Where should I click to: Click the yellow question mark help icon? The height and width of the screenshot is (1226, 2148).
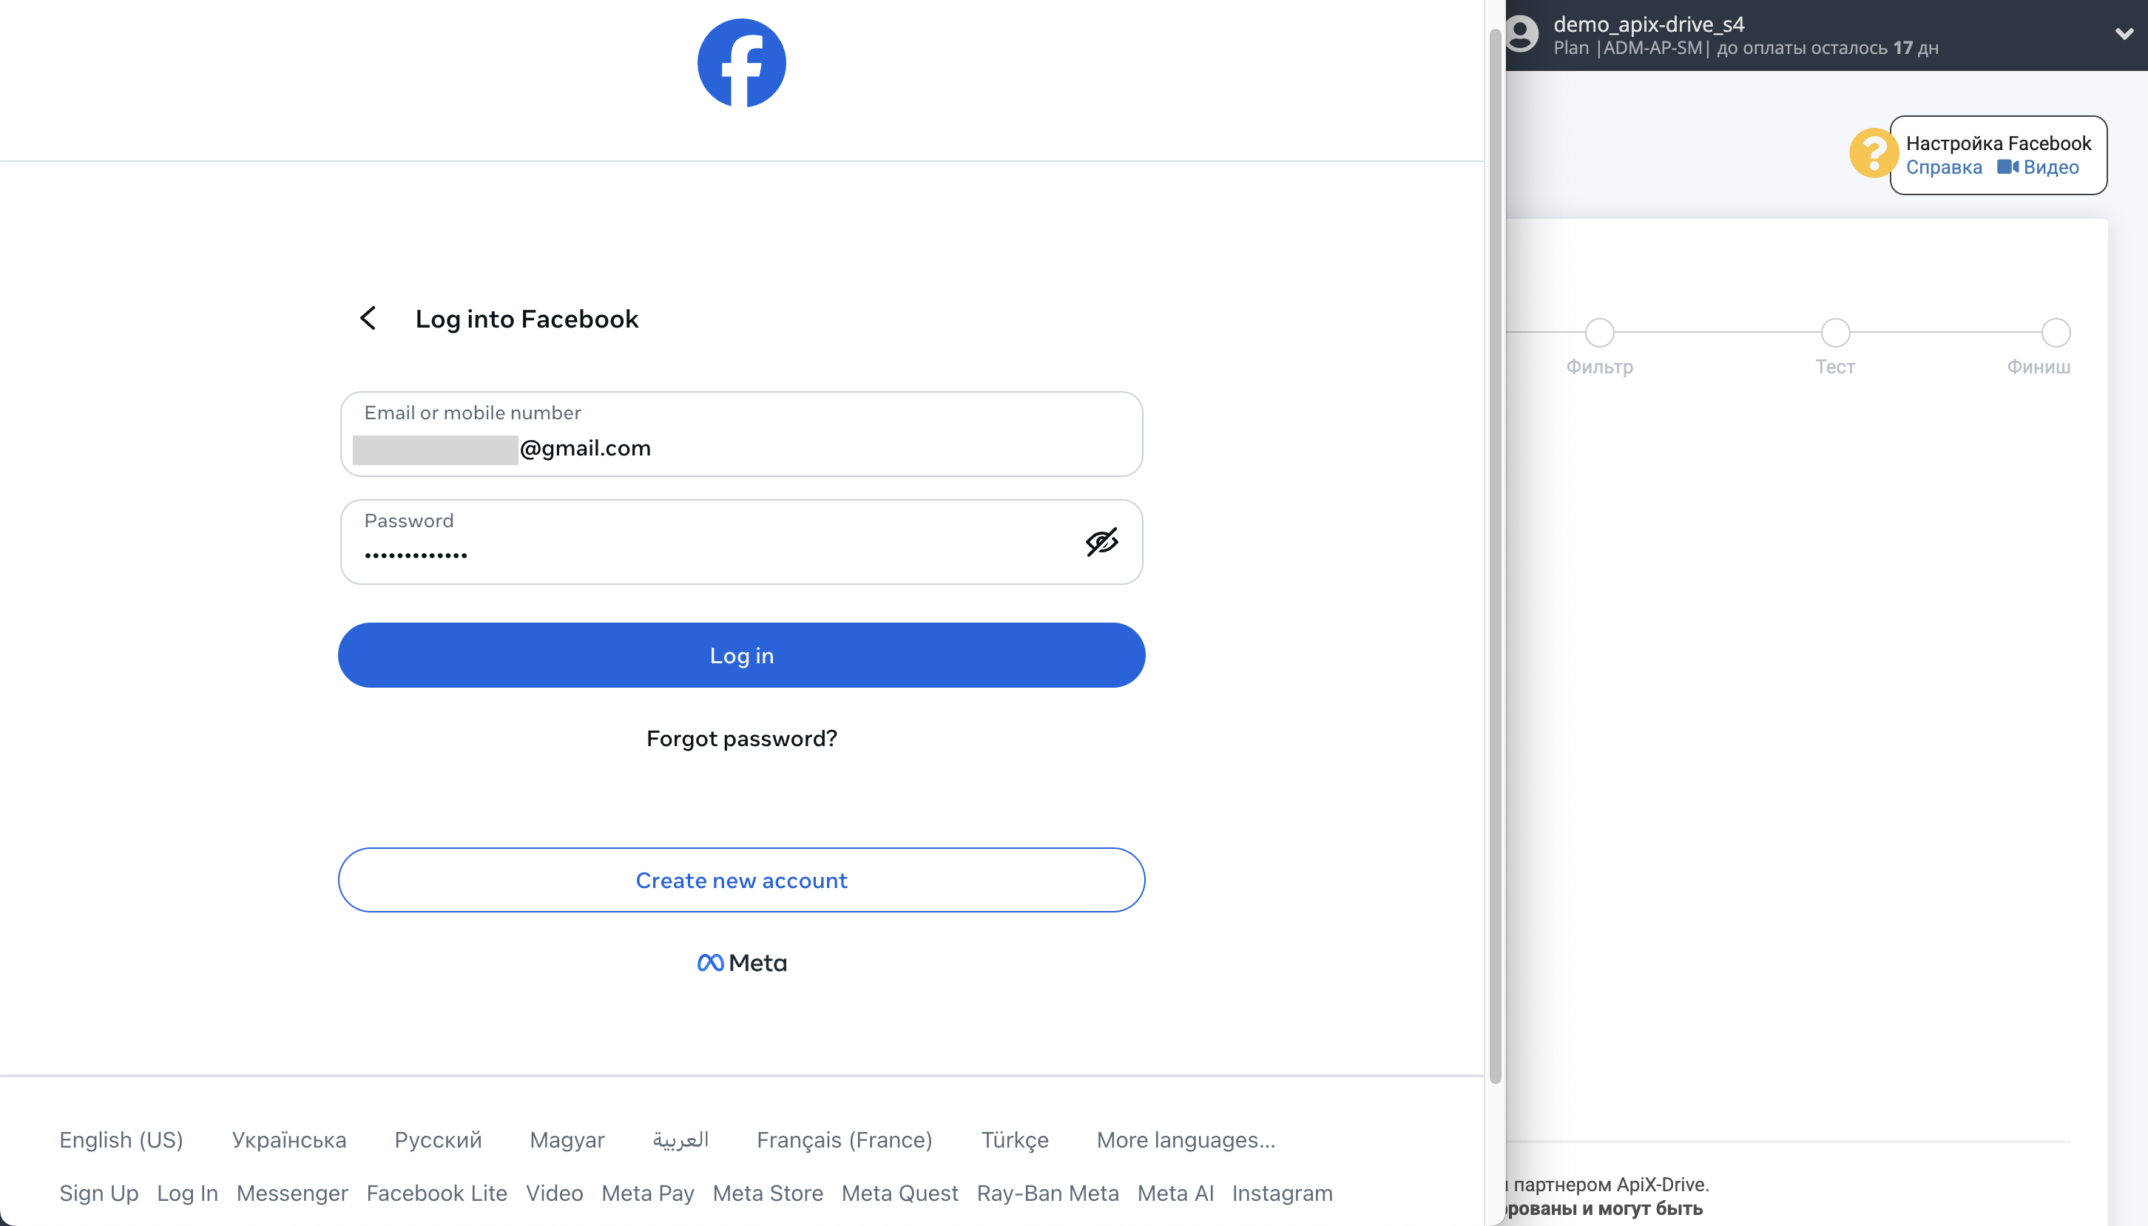1873,154
